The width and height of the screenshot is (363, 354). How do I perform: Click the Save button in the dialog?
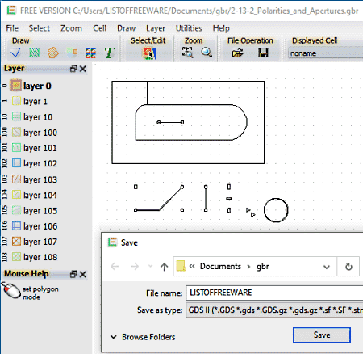coord(322,335)
